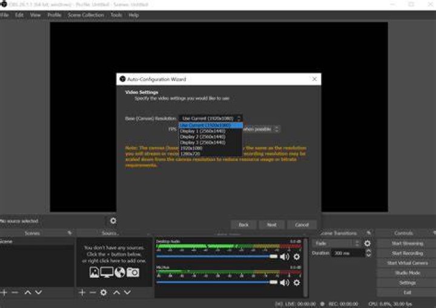The width and height of the screenshot is (436, 308).
Task: Open Desktop Audio settings gear
Action: (297, 257)
